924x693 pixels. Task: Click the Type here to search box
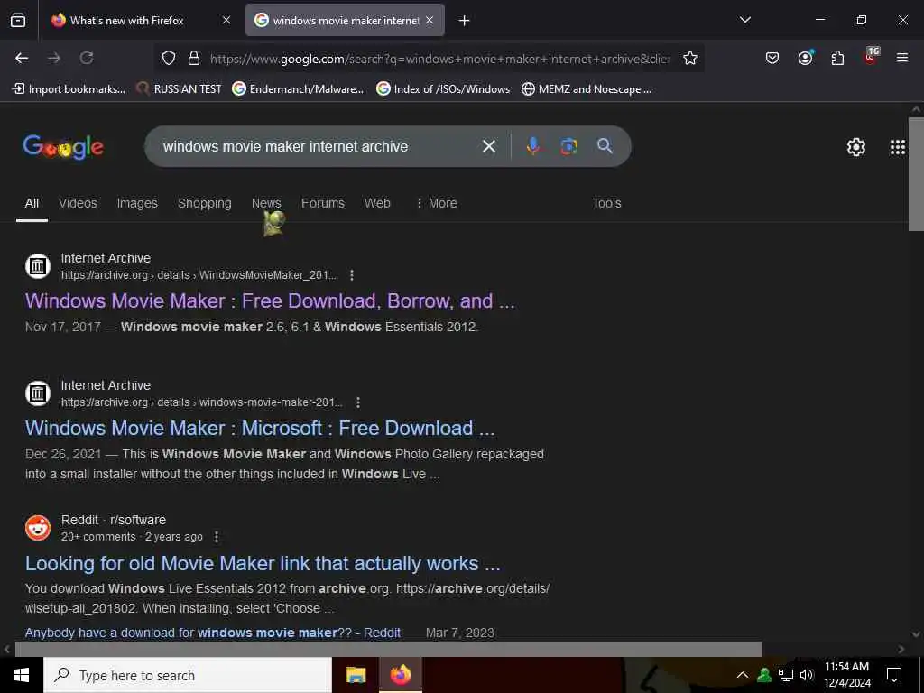tap(188, 675)
